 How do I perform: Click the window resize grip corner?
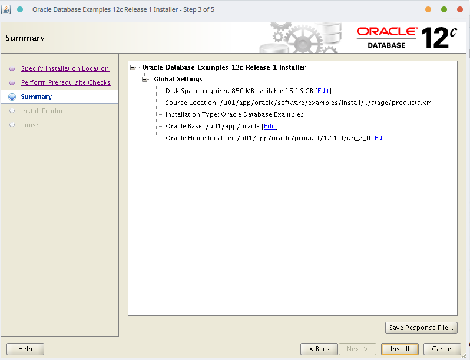pyautogui.click(x=464, y=355)
